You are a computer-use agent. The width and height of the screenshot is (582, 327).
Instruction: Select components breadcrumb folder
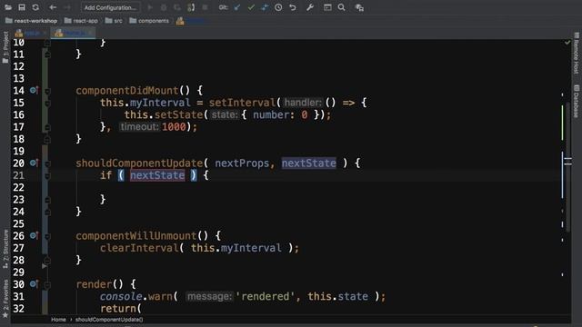click(149, 21)
